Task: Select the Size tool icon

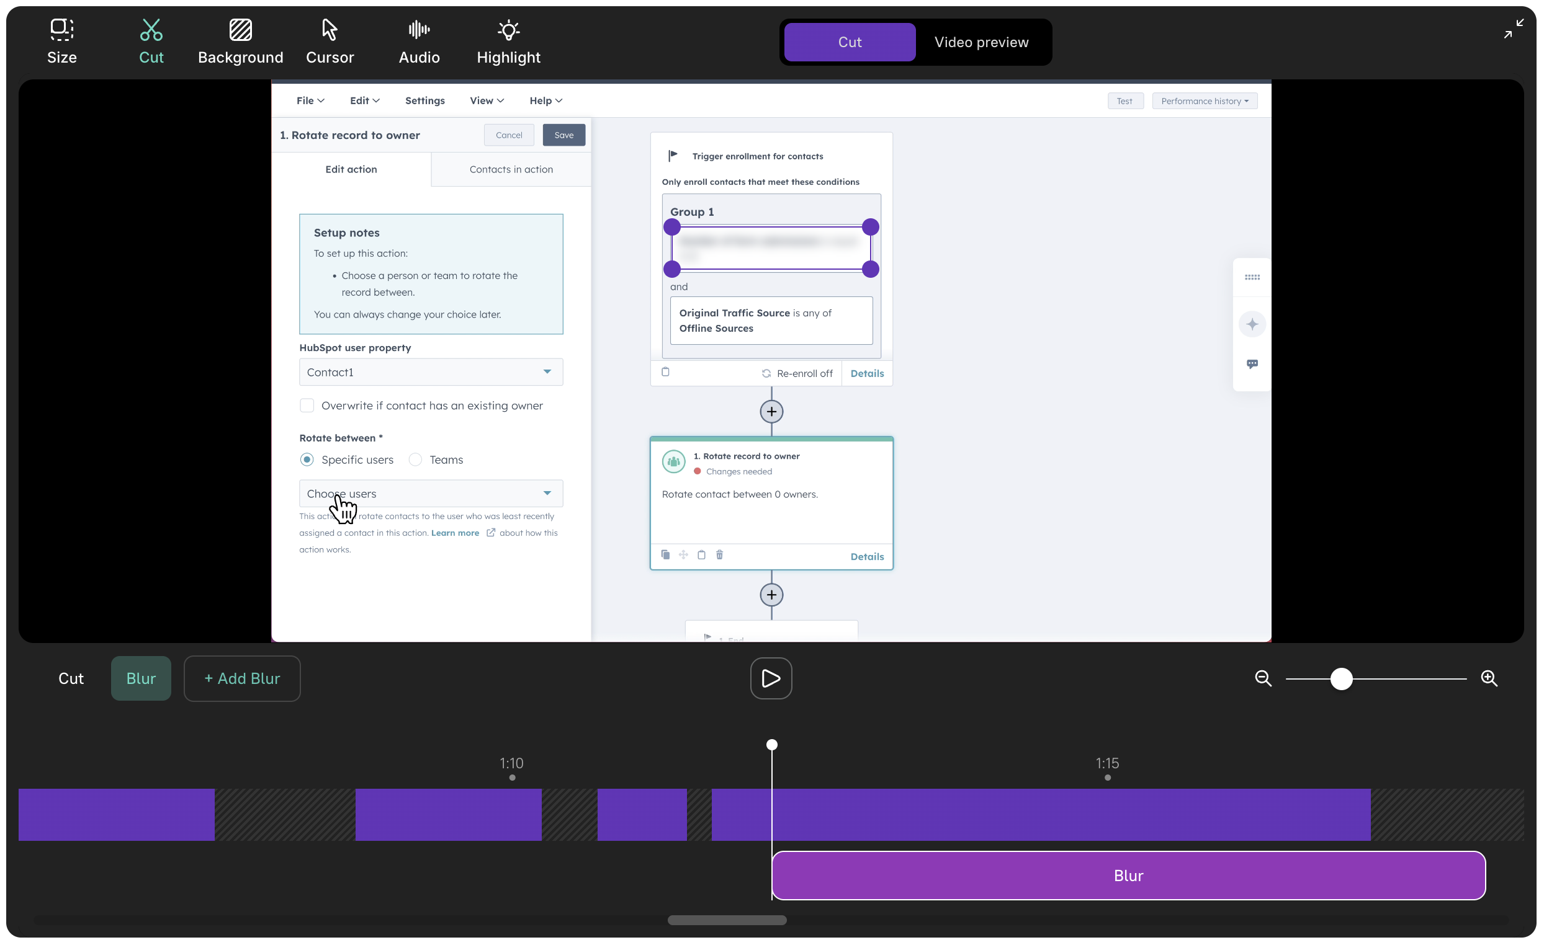Action: (61, 29)
